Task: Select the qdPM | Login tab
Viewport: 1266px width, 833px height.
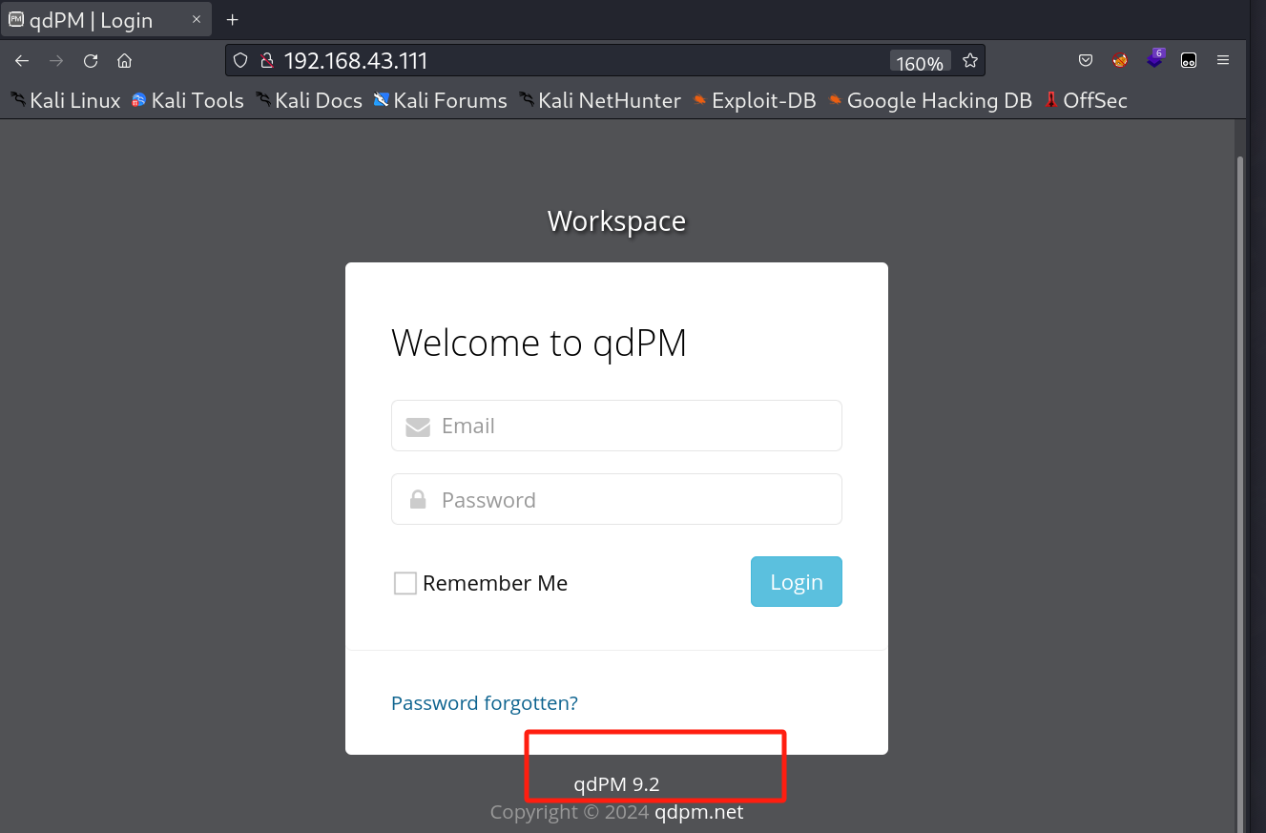Action: 106,20
